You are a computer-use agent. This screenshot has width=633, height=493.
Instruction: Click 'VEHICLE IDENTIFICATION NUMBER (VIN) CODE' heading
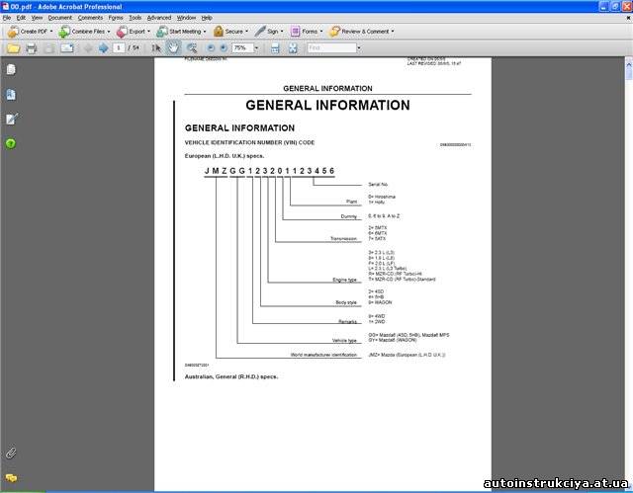point(249,142)
